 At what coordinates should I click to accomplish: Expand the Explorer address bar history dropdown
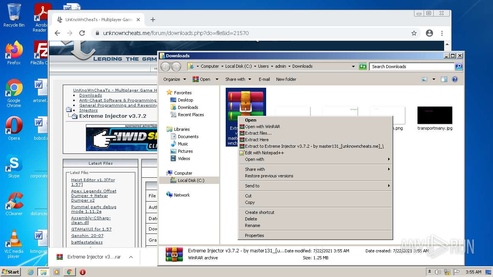tap(353, 66)
